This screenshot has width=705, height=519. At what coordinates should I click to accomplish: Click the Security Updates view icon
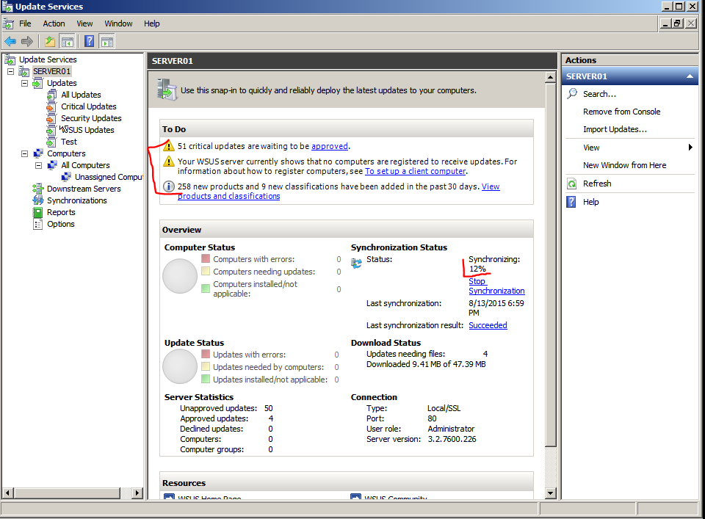point(52,118)
